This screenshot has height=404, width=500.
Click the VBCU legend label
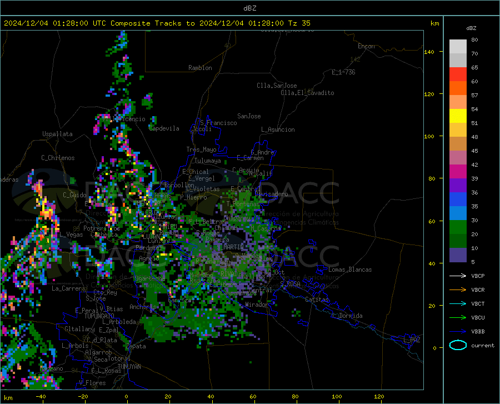(478, 318)
